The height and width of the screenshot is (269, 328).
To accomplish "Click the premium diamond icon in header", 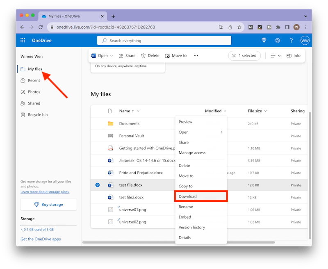I will pos(264,40).
